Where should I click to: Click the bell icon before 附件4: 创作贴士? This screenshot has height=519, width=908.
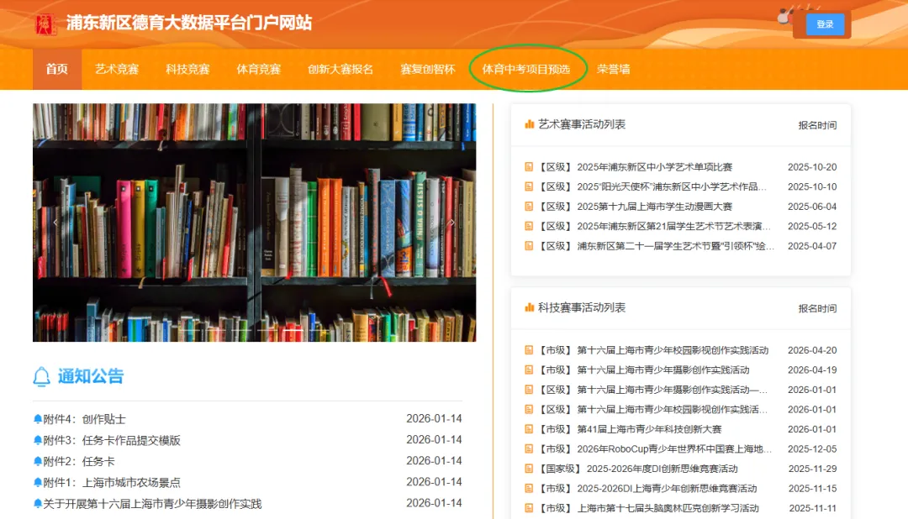36,417
